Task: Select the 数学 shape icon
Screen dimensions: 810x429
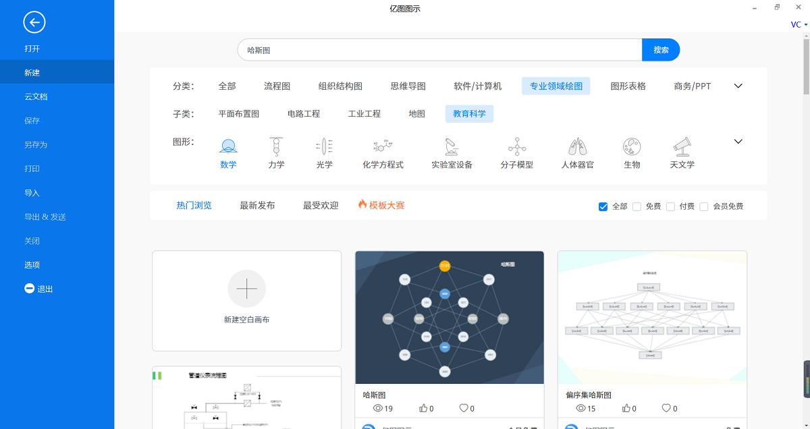Action: pos(228,145)
